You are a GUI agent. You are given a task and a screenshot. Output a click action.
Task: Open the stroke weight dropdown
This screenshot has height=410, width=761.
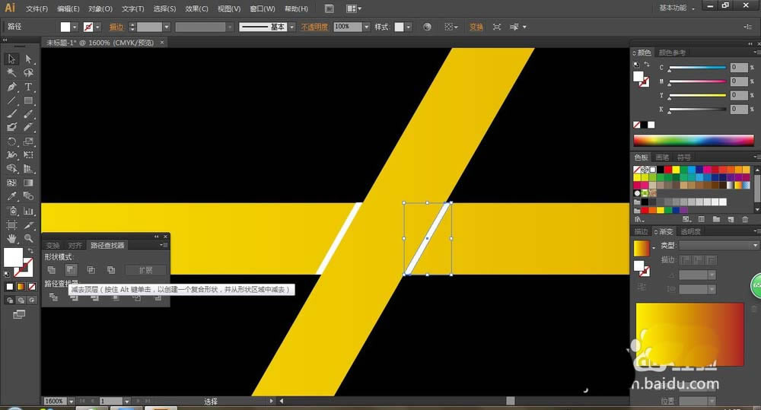[x=167, y=27]
